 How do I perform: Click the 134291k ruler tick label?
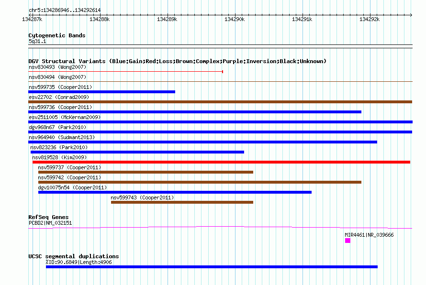tap(302, 19)
